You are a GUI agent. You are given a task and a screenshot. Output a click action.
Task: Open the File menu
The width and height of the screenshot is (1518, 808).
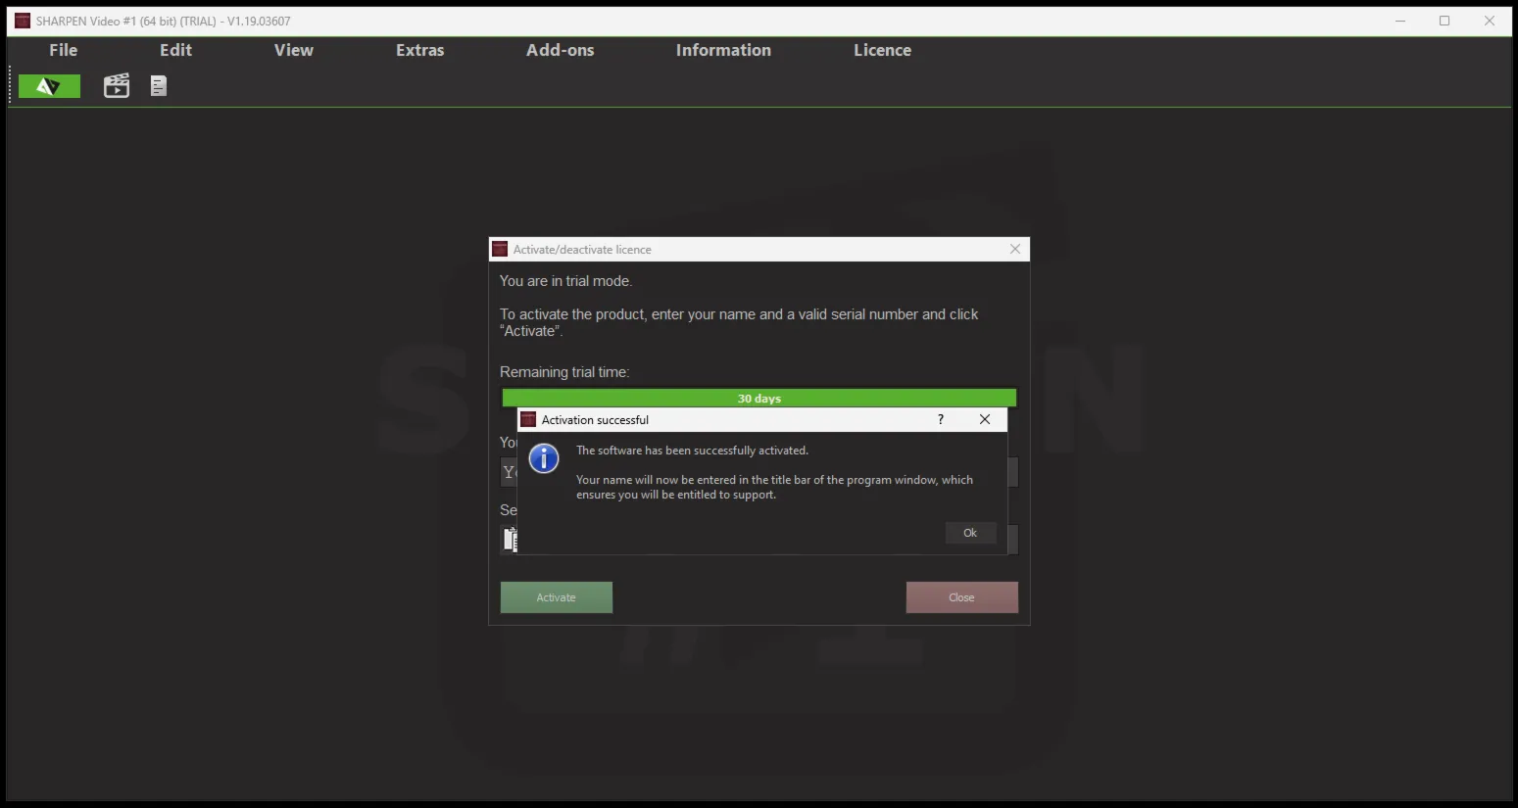pos(64,50)
